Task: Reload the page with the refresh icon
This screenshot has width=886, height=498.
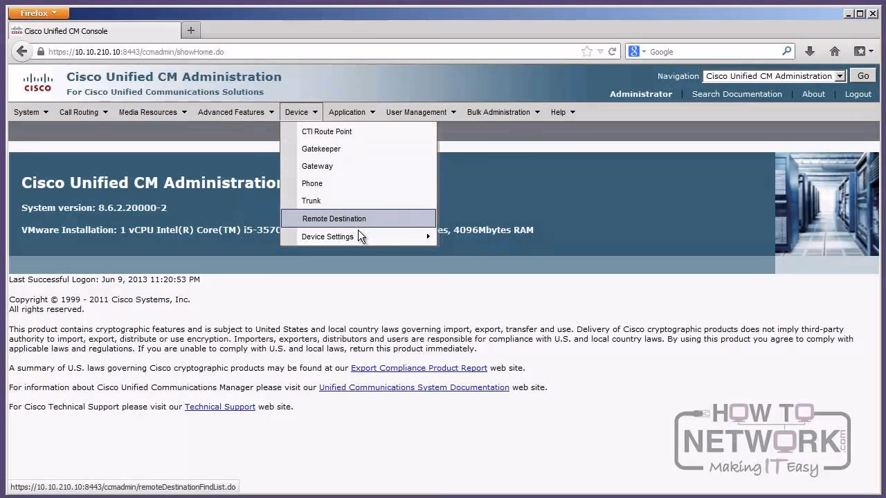Action: pos(612,51)
